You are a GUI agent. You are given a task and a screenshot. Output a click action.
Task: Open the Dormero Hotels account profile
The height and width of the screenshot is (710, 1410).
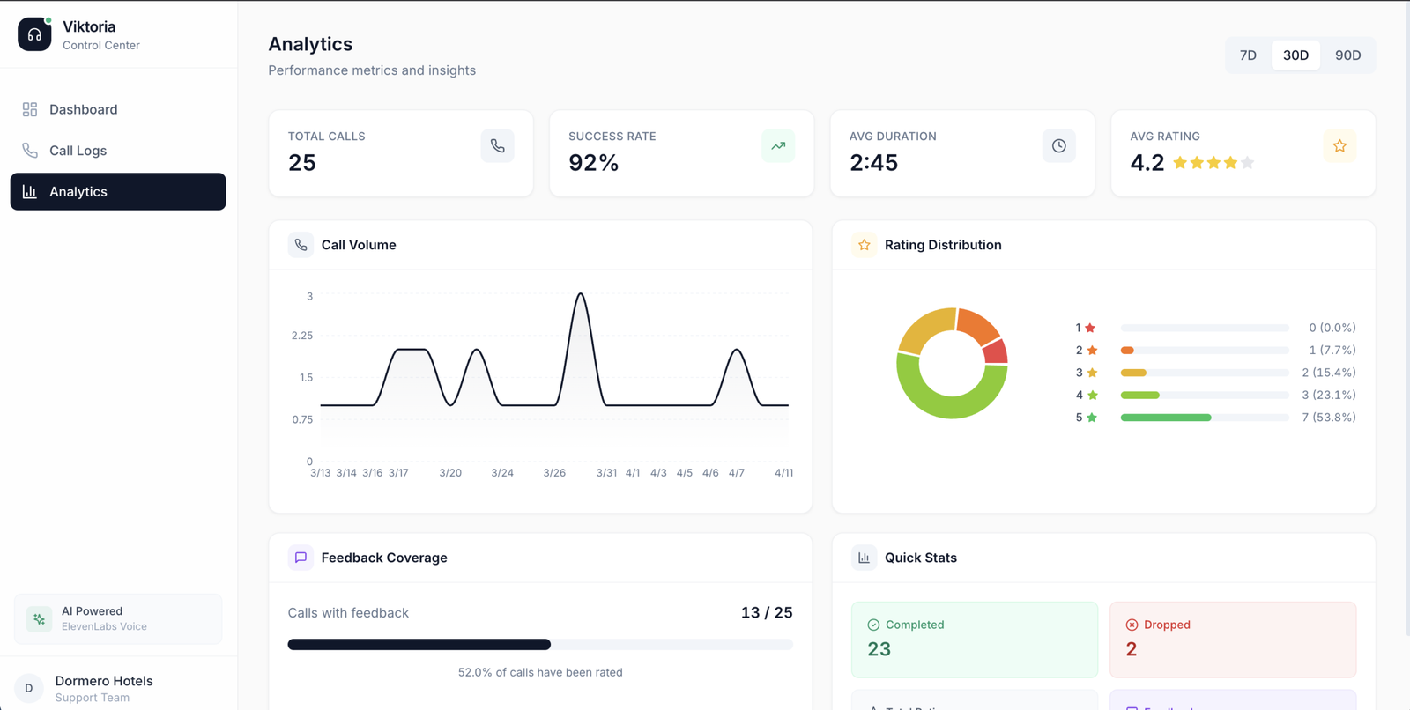point(103,688)
